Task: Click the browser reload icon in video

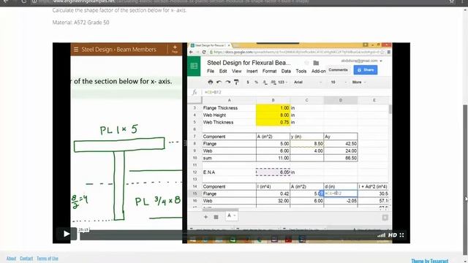Action: tap(204, 52)
